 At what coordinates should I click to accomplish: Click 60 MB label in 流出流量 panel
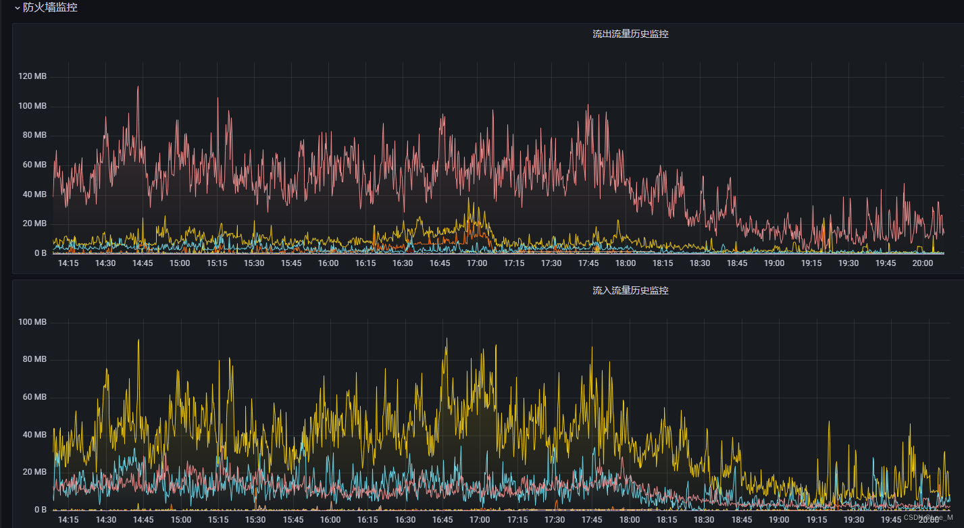click(x=34, y=165)
